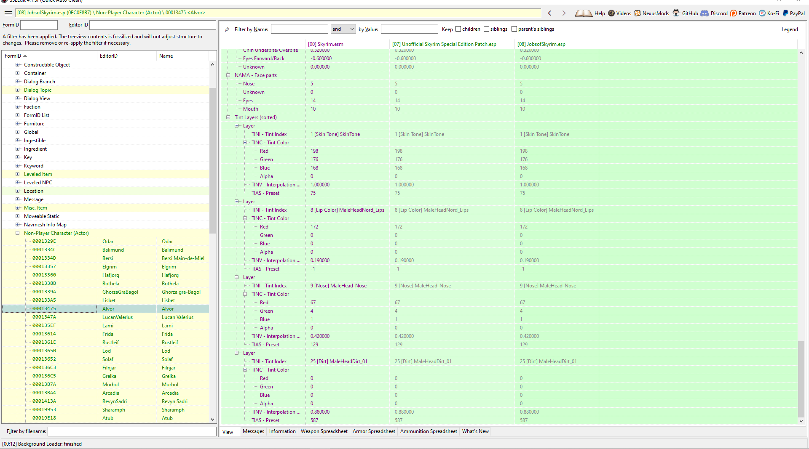This screenshot has width=809, height=449.
Task: Open the Help book icon
Action: pyautogui.click(x=583, y=13)
